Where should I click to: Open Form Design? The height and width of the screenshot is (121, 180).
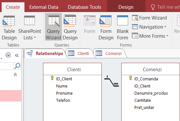point(106,27)
